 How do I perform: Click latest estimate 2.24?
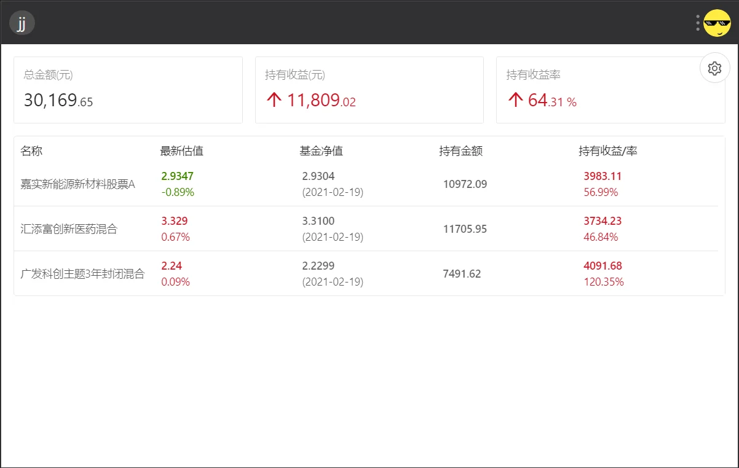[x=172, y=266]
